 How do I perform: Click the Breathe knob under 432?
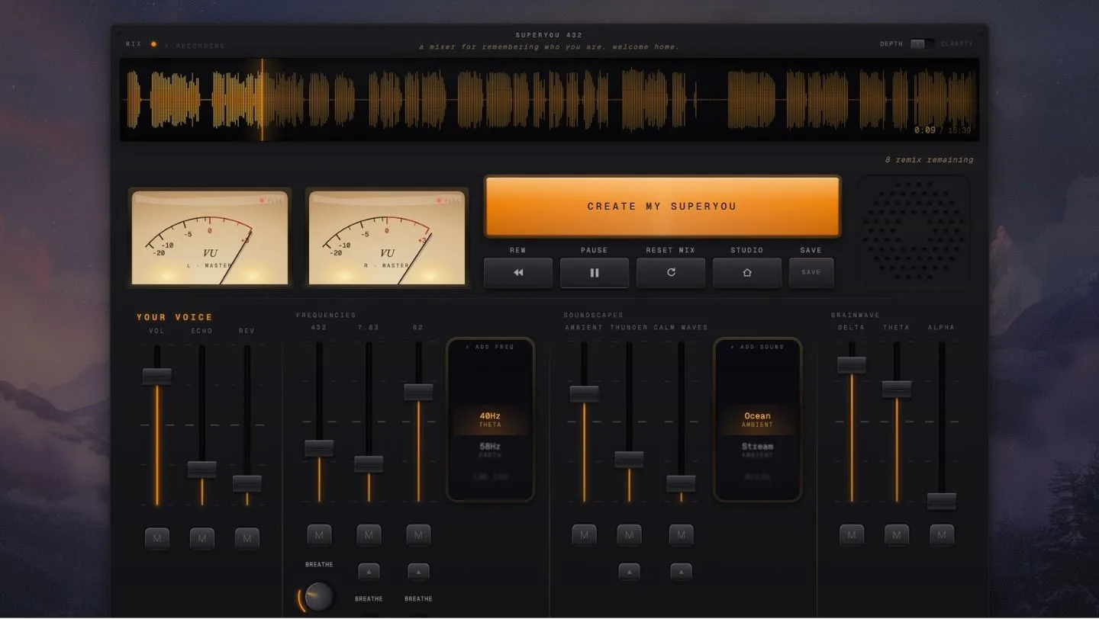point(319,597)
